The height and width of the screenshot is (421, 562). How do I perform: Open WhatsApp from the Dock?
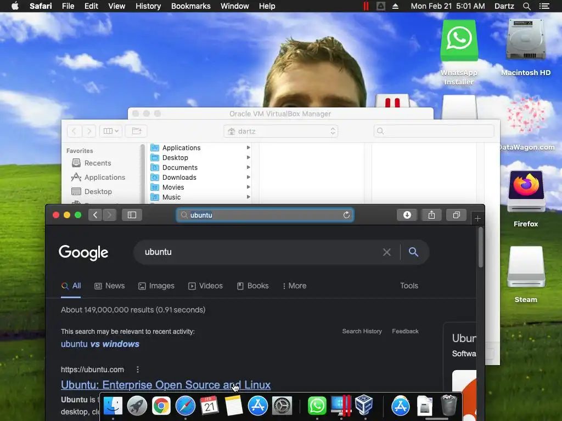point(317,406)
